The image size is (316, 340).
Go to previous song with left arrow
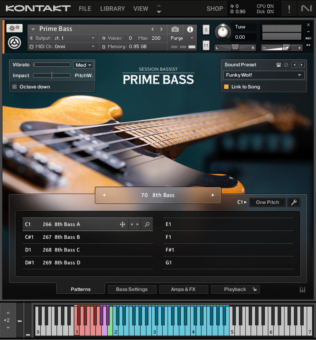(x=104, y=195)
